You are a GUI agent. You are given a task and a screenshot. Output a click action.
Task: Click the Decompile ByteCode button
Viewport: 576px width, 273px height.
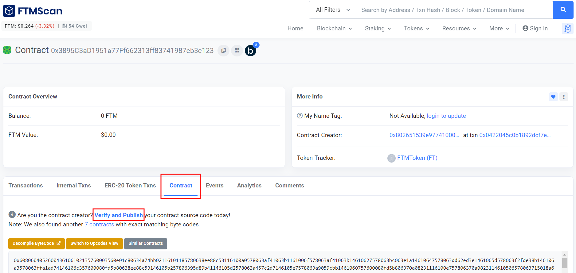(37, 244)
